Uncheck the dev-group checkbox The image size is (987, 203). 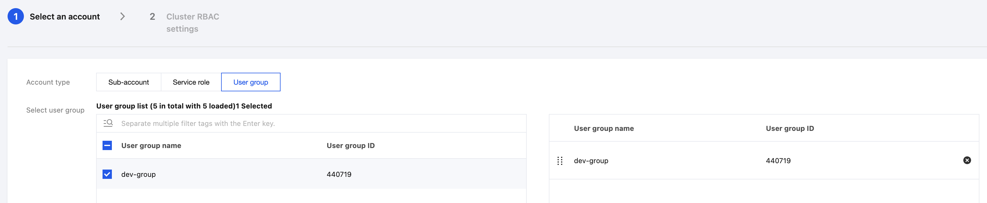(x=107, y=174)
